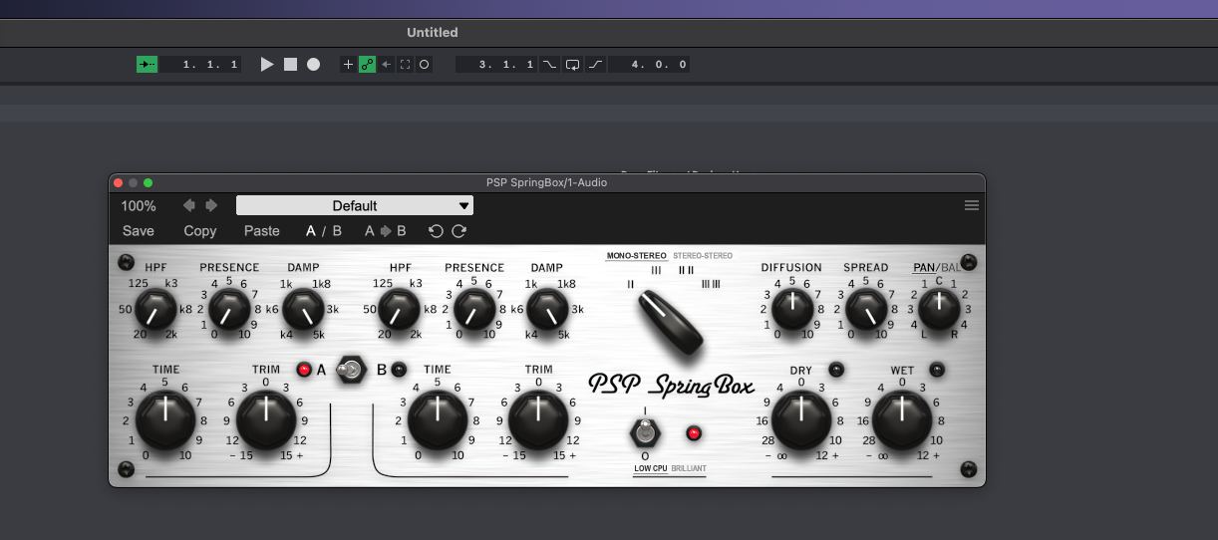Go to previous preset with left arrow
Viewport: 1218px width, 540px height.
[189, 205]
